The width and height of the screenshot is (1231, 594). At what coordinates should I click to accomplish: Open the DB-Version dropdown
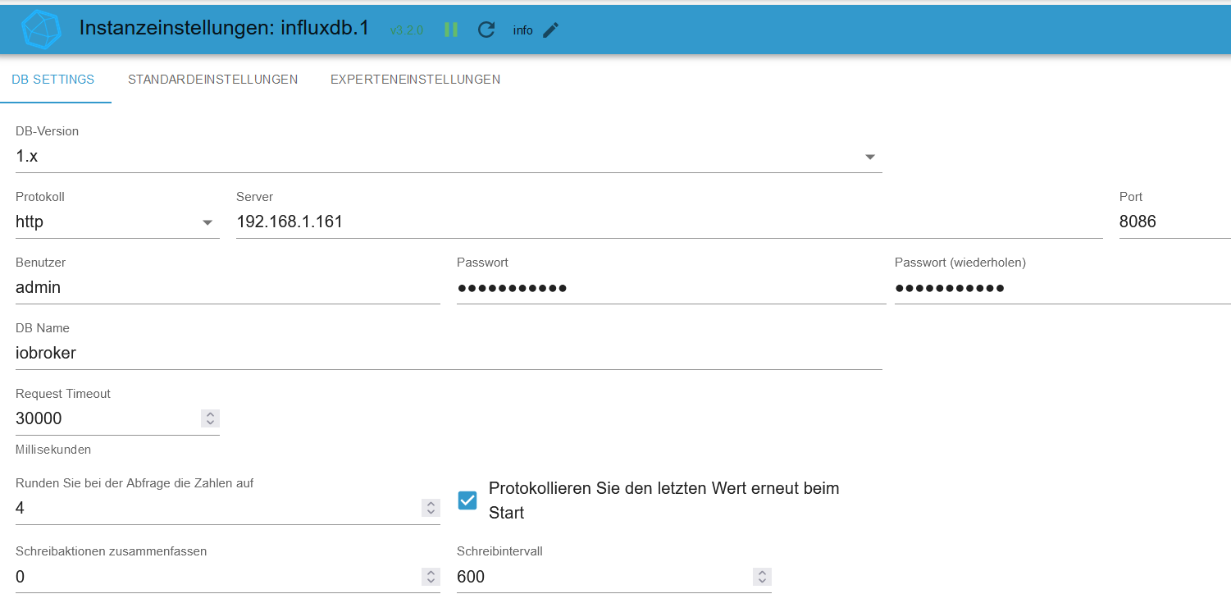pos(449,156)
